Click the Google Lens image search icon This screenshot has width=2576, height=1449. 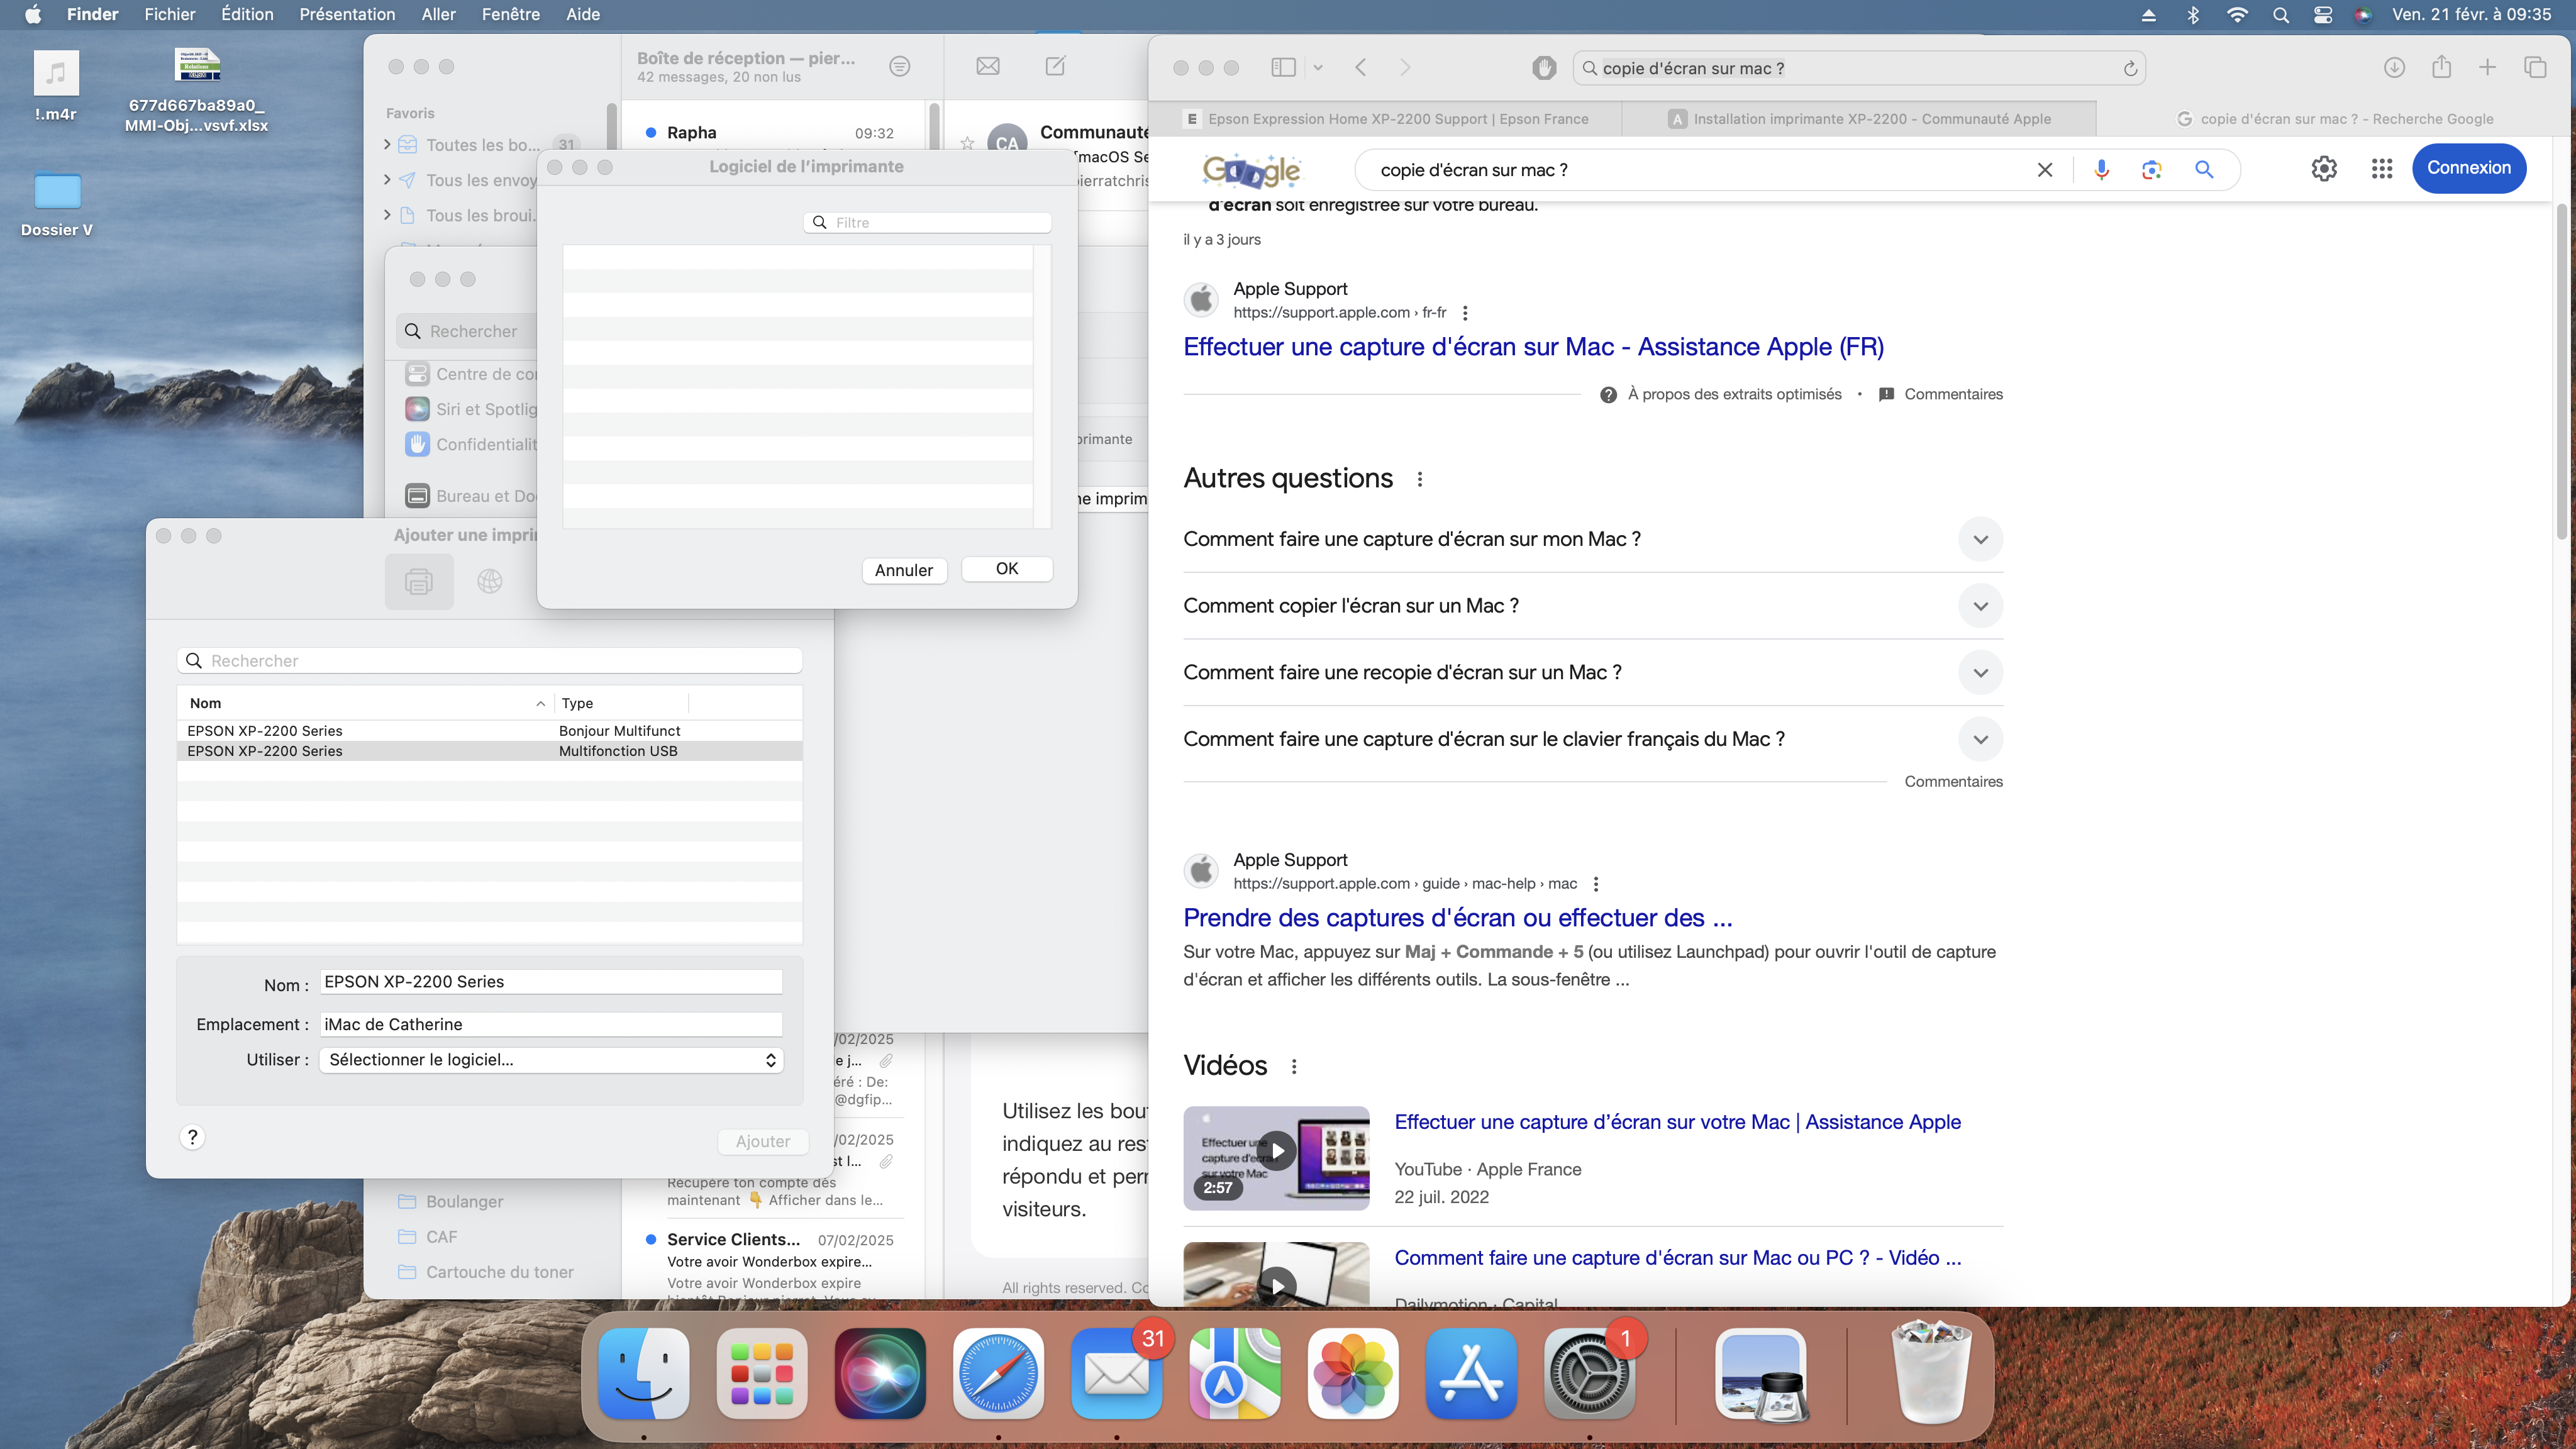click(2151, 170)
